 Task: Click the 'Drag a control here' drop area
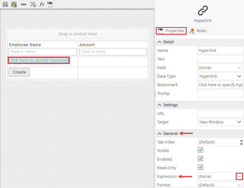tap(78, 34)
